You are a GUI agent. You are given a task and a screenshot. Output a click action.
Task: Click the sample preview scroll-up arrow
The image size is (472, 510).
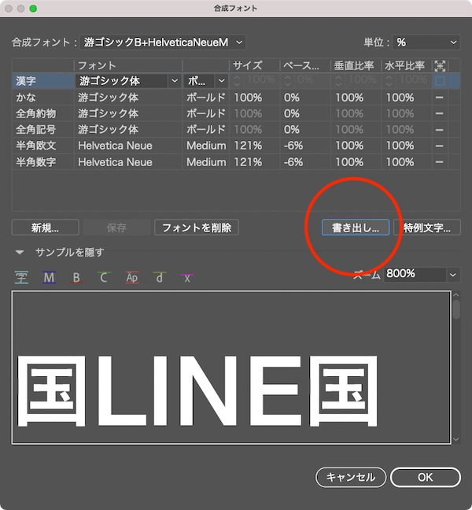456,294
